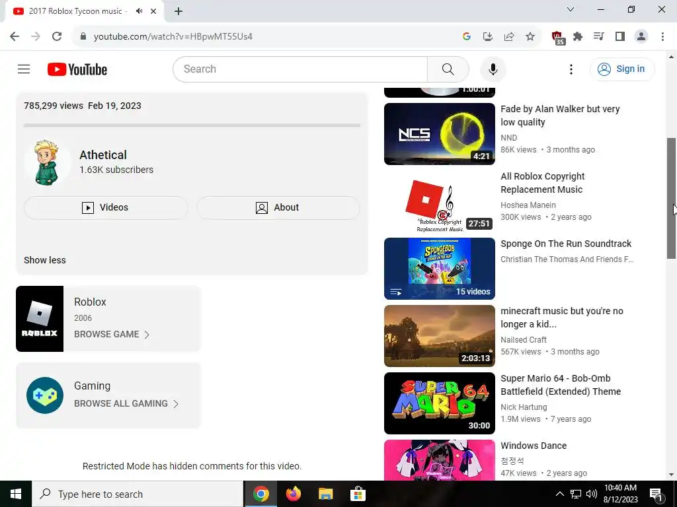Open All Roblox Copyright Replacement Music video

click(543, 183)
